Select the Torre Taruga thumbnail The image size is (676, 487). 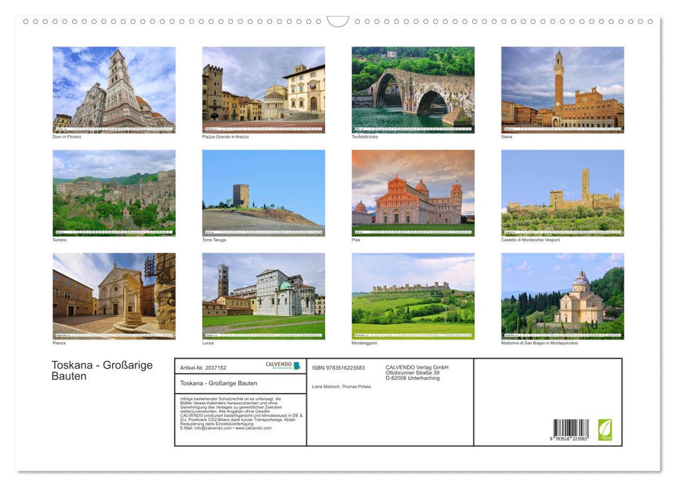click(x=263, y=191)
